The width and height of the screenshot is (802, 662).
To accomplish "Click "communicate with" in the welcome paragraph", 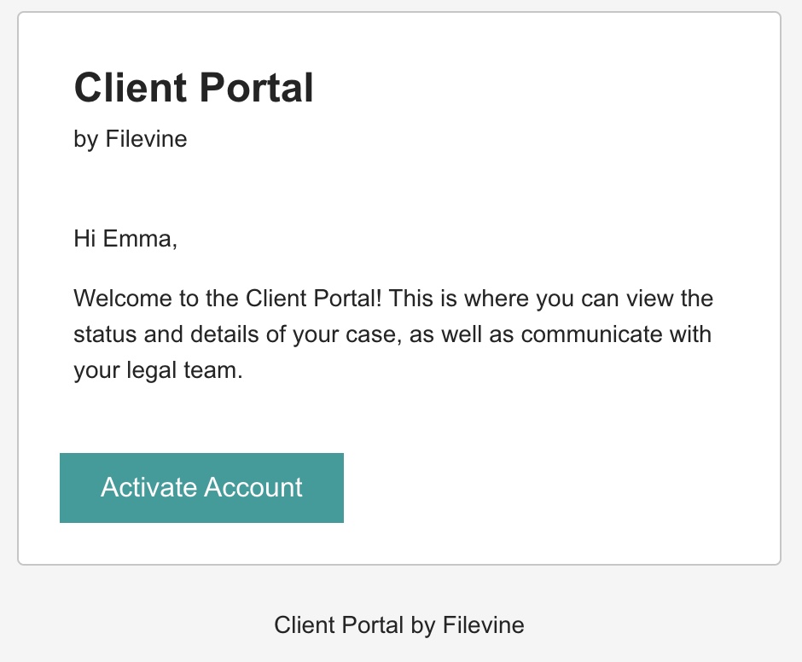I will click(x=616, y=334).
